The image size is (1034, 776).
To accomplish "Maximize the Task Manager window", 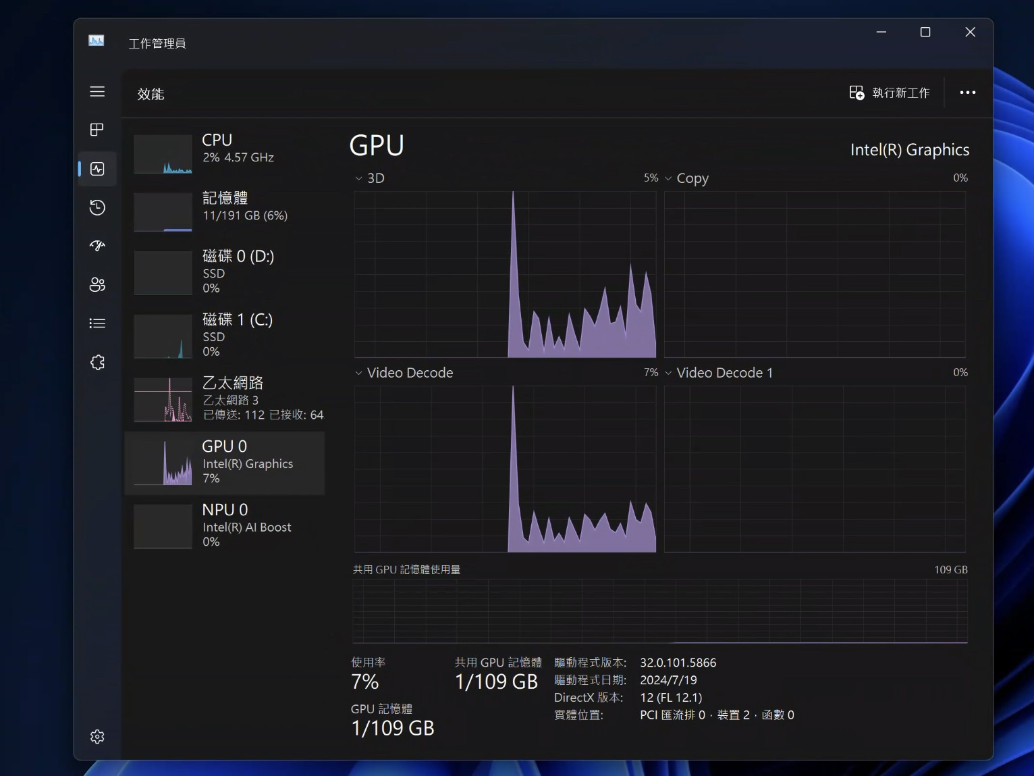I will (925, 32).
